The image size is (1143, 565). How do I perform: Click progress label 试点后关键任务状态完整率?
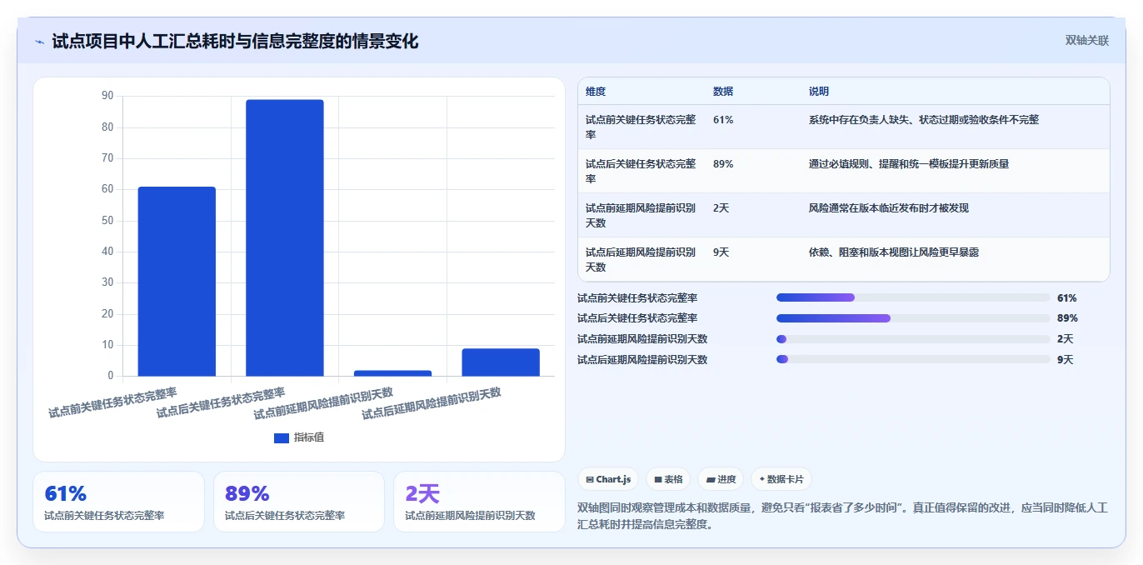tap(637, 318)
